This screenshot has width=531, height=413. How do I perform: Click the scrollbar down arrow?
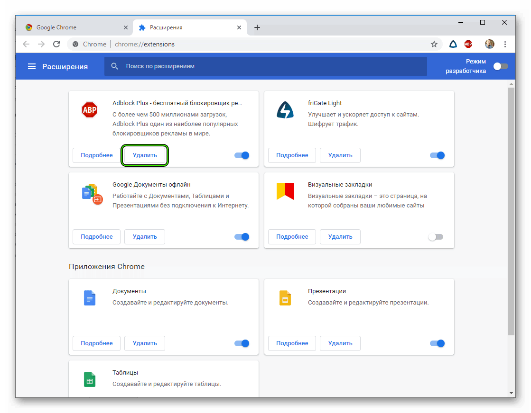(x=512, y=393)
